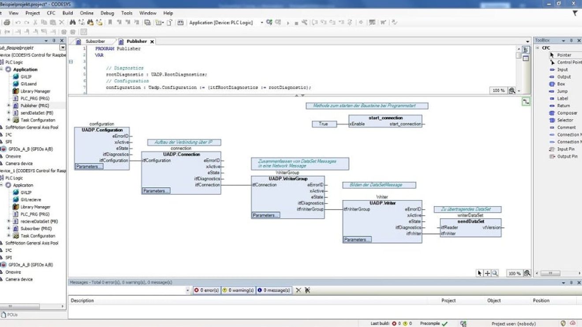Click the green routing icon in CFC editor

(x=526, y=102)
